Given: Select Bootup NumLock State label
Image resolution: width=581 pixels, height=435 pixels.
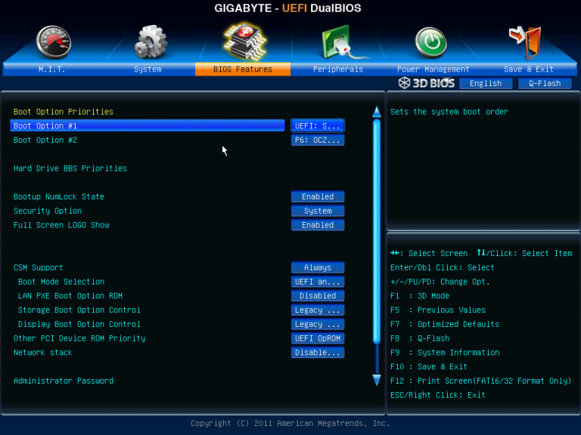Looking at the screenshot, I should [x=59, y=197].
